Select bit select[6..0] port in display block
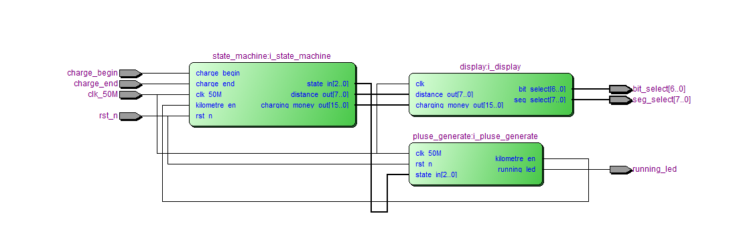 pos(542,89)
